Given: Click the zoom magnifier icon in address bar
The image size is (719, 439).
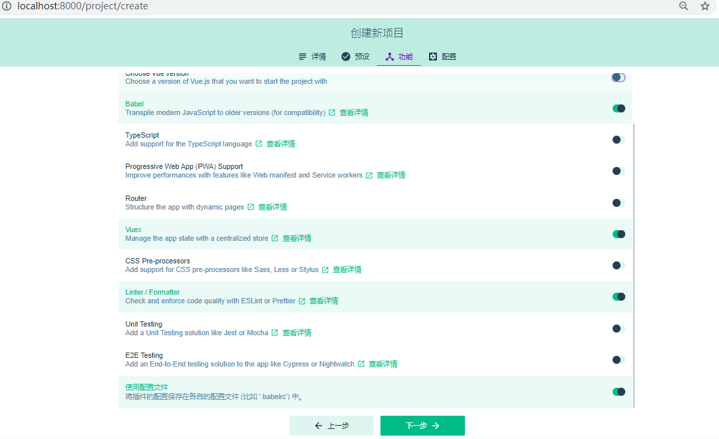Looking at the screenshot, I should 683,6.
